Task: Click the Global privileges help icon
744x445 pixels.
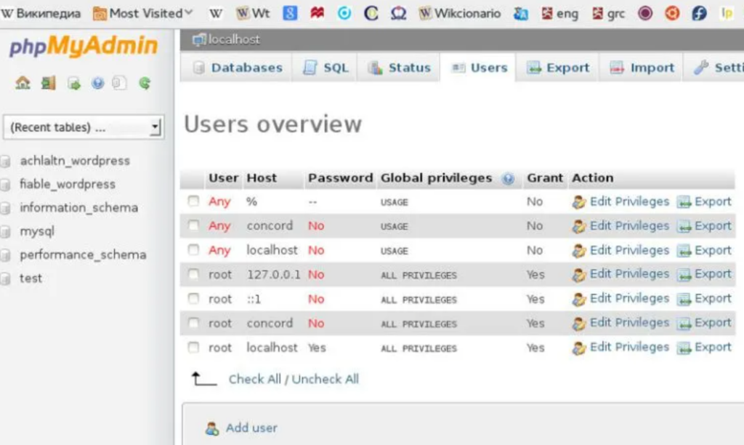Action: (508, 178)
